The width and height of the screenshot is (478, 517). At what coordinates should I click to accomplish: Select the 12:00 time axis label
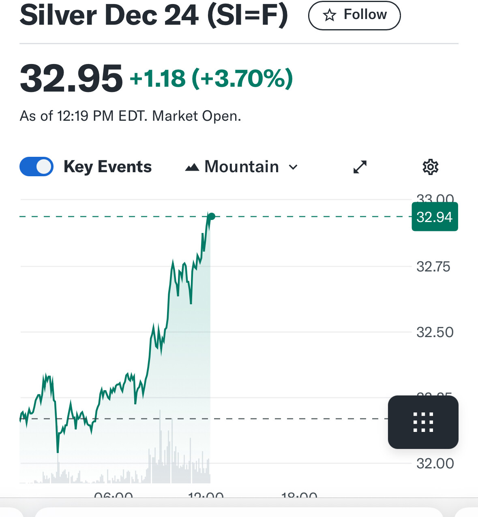coord(206,494)
